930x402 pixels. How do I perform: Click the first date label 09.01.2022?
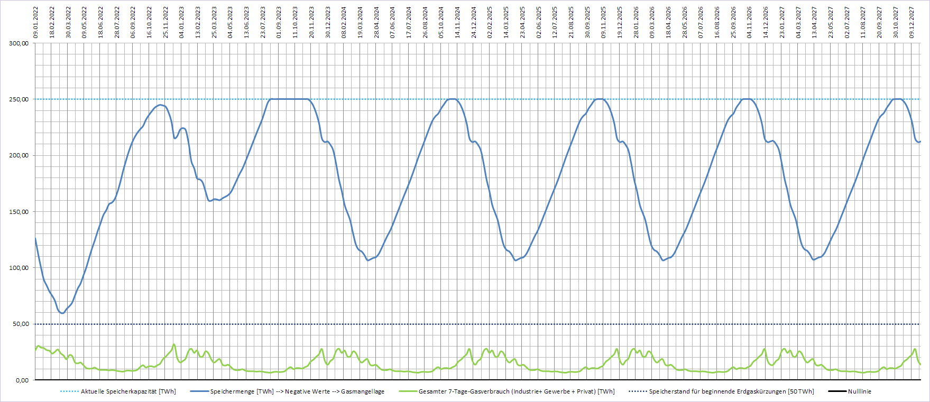36,22
